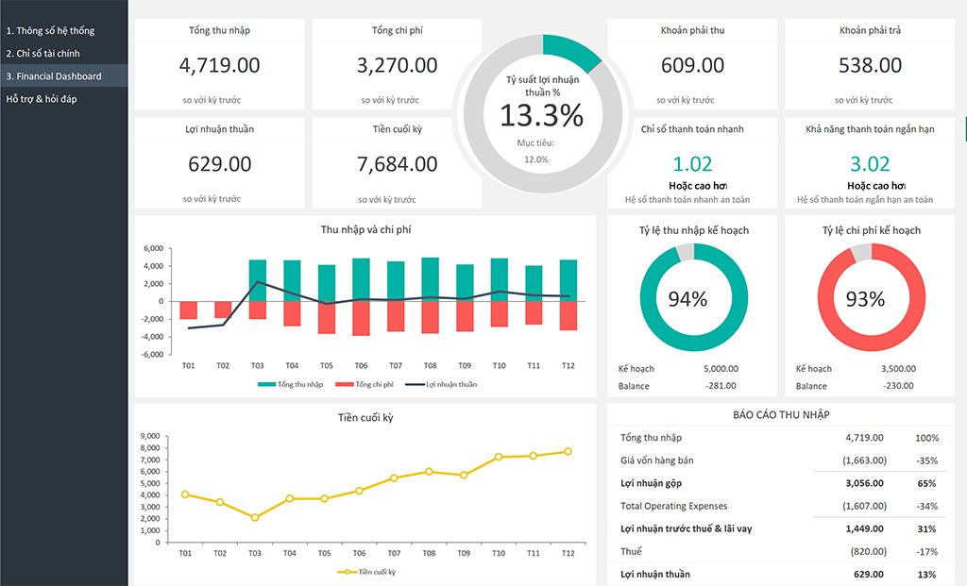Click the Lợi nhuận thuần line legend marker
The height and width of the screenshot is (586, 967).
pos(414,384)
